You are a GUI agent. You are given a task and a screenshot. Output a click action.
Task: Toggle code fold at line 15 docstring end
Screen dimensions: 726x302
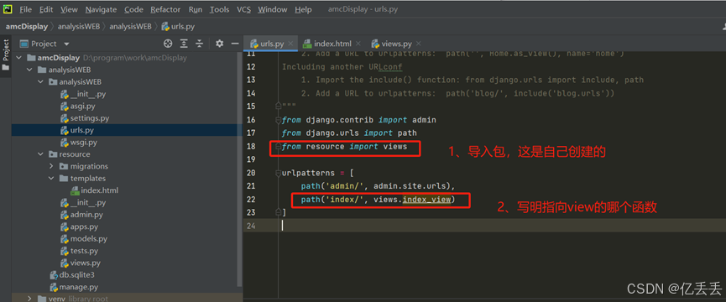pyautogui.click(x=278, y=107)
